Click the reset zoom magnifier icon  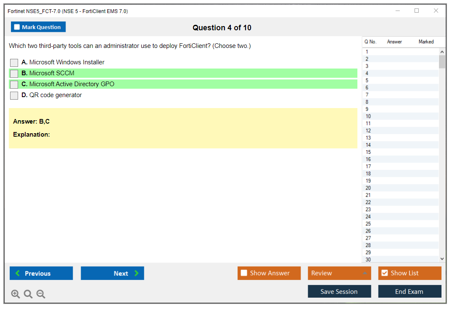tap(28, 294)
